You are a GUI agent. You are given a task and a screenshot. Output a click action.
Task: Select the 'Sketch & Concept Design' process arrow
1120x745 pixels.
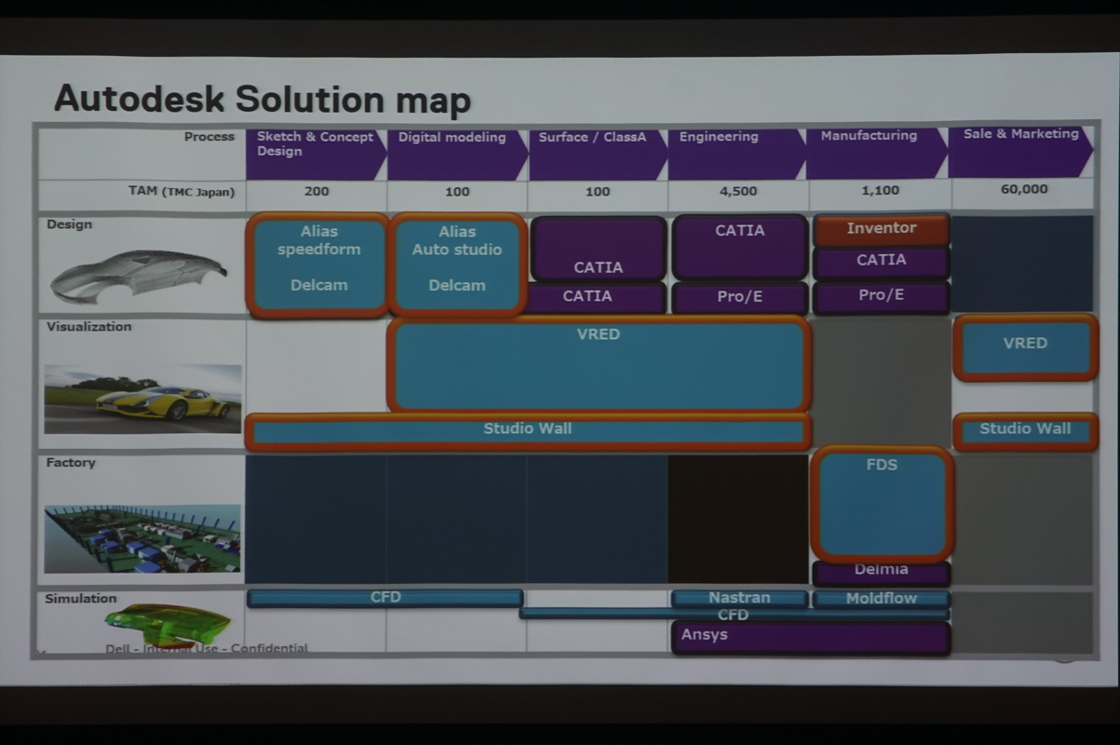pos(316,154)
